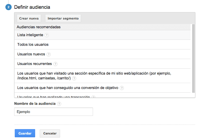This screenshot has height=139, width=201.
Task: Click help icon beside Nombre de la audiencia
Action: click(x=59, y=104)
